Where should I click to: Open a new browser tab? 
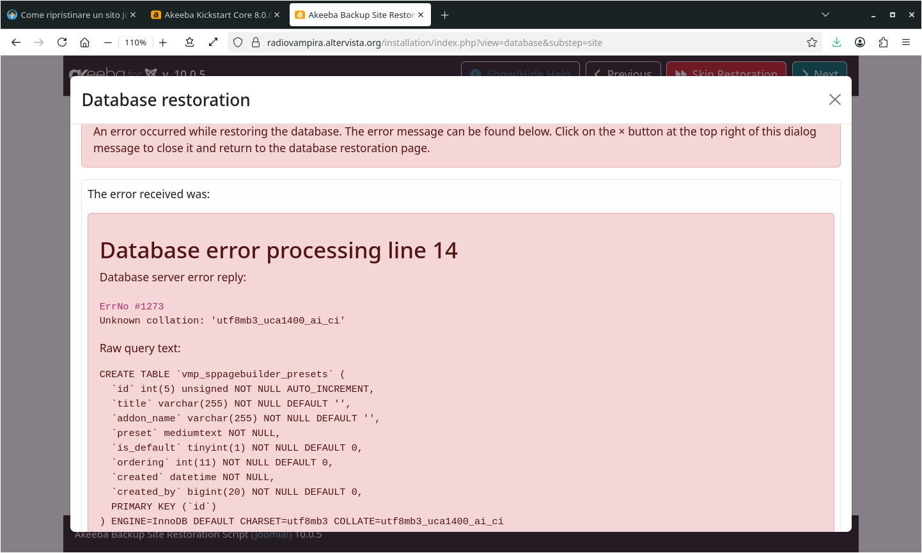[444, 15]
